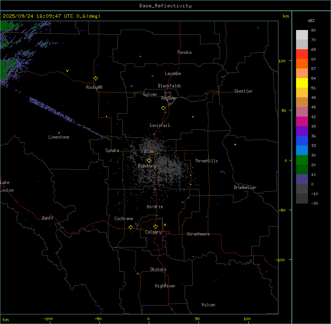The image size is (331, 324).
Task: Click the Base_Reflectivity title
Action: coord(165,6)
